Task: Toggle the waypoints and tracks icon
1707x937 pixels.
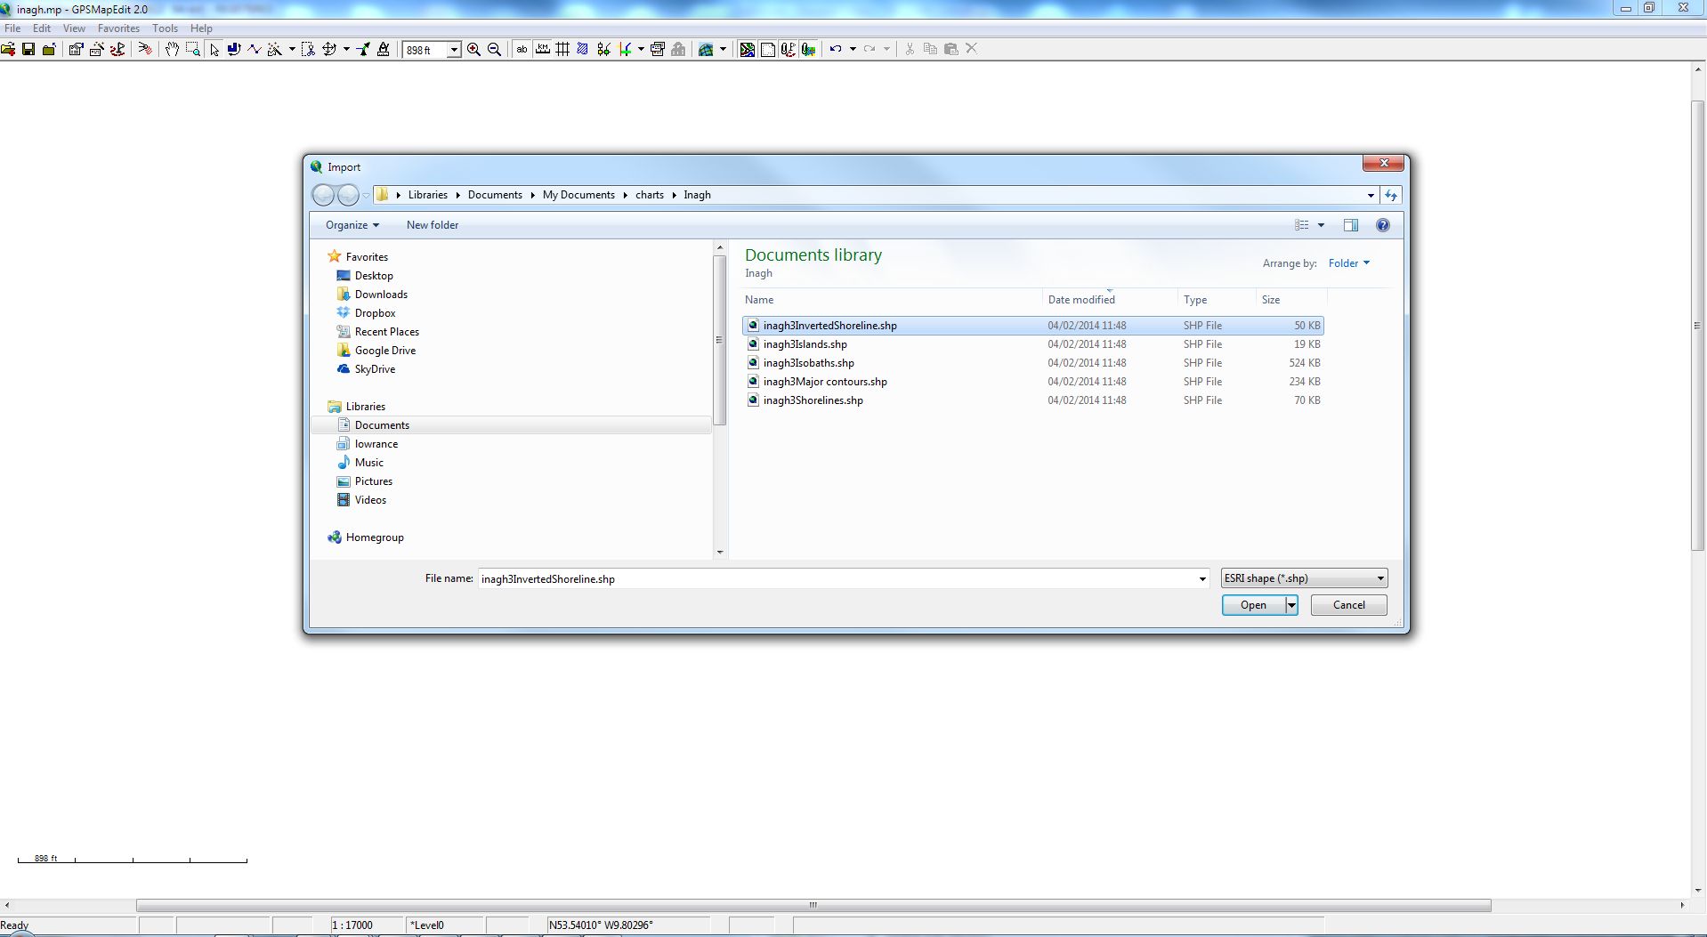Action: tap(788, 49)
